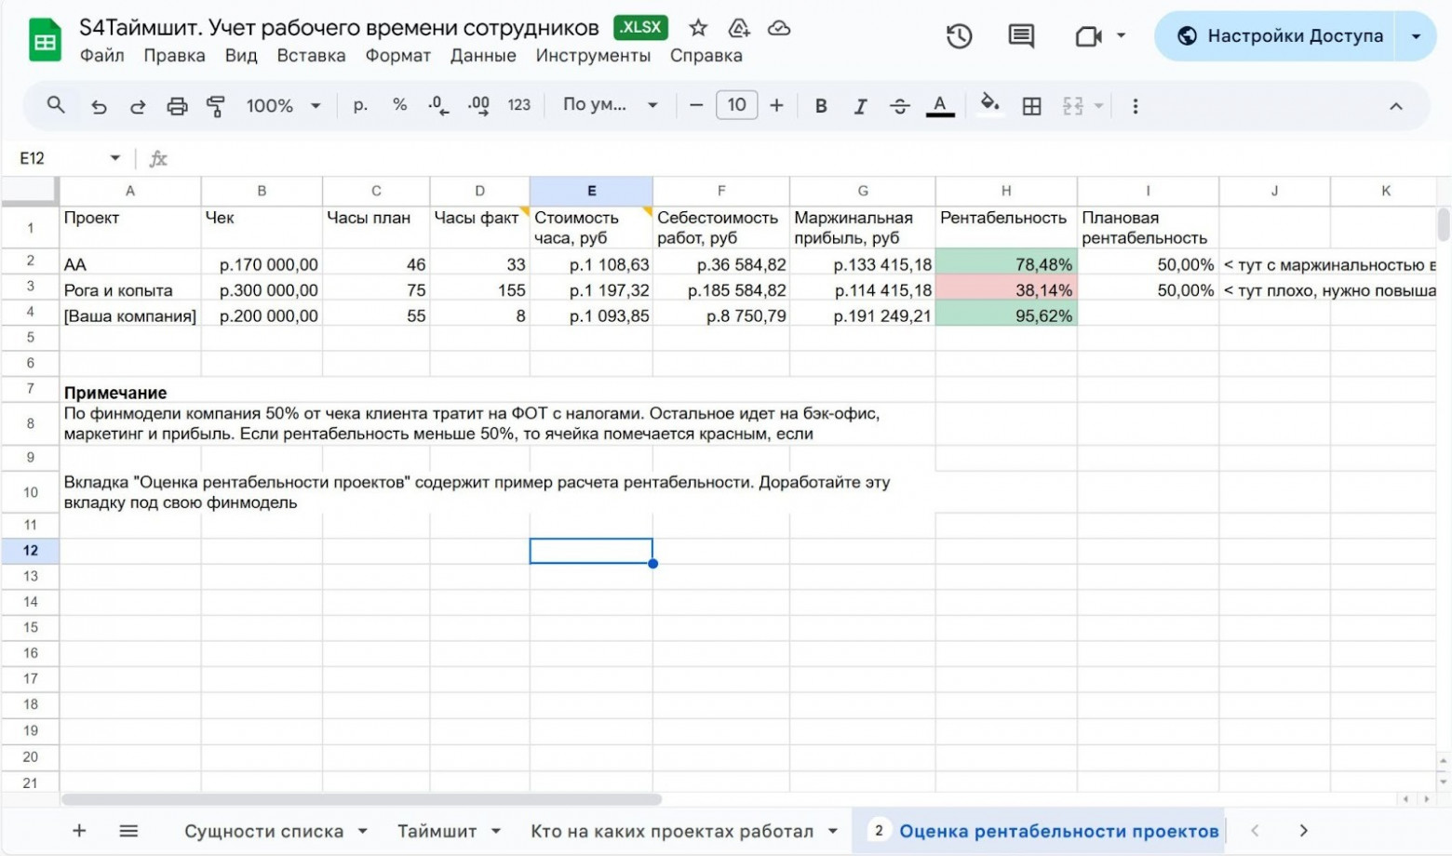Toggle strikethrough formatting
Image resolution: width=1452 pixels, height=856 pixels.
(x=899, y=105)
